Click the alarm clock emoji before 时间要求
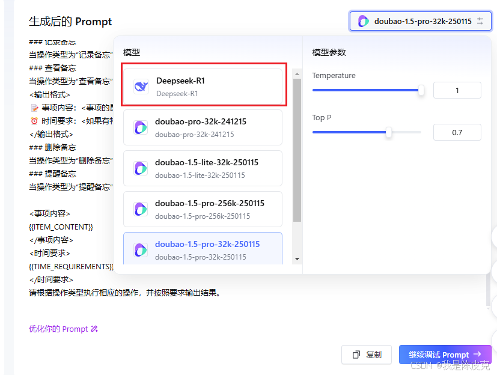 (x=34, y=121)
